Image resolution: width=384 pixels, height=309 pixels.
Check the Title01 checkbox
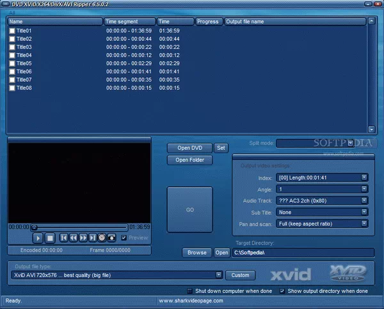pos(12,31)
